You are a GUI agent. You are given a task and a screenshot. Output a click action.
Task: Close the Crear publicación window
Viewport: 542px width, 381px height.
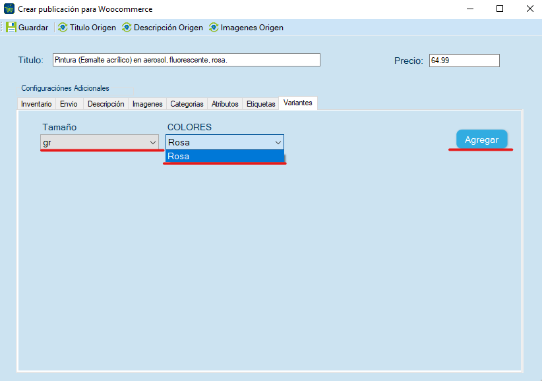coord(530,9)
